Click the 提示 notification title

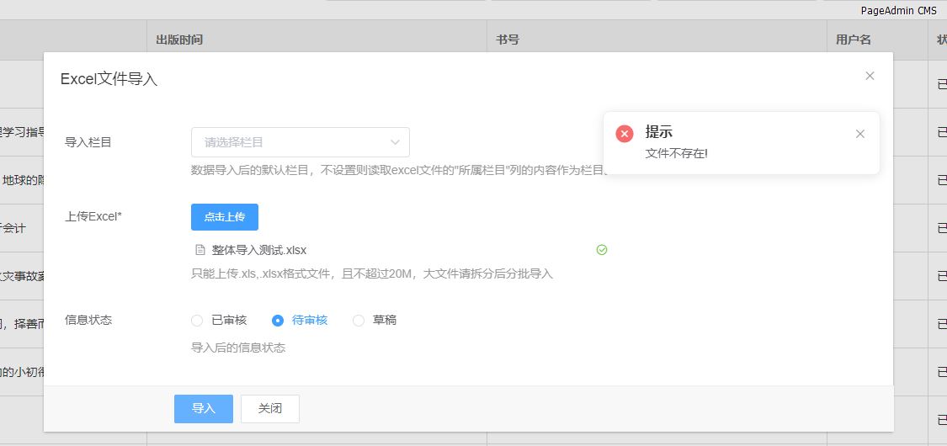(x=658, y=132)
